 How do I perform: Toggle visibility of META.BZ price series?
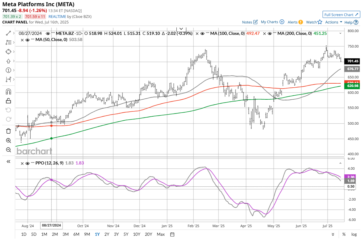pyautogui.click(x=48, y=34)
